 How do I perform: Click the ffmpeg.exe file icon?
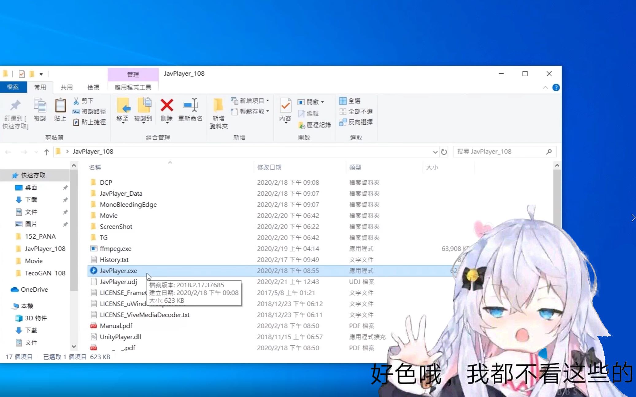click(94, 248)
